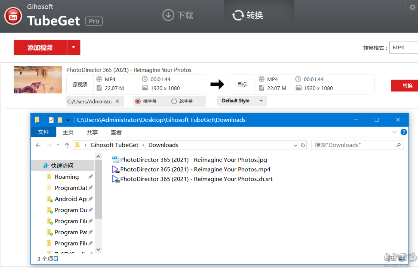418x268 pixels.
Task: Click the Gihosoft TubeGet breadcrumb
Action: 114,145
